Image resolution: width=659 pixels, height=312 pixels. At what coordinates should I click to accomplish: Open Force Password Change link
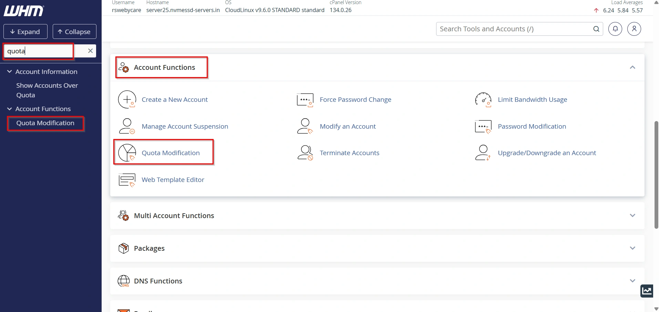(x=356, y=99)
